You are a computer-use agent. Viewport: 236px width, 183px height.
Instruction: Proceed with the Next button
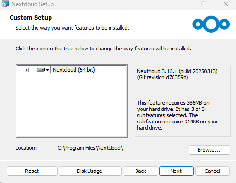click(176, 171)
